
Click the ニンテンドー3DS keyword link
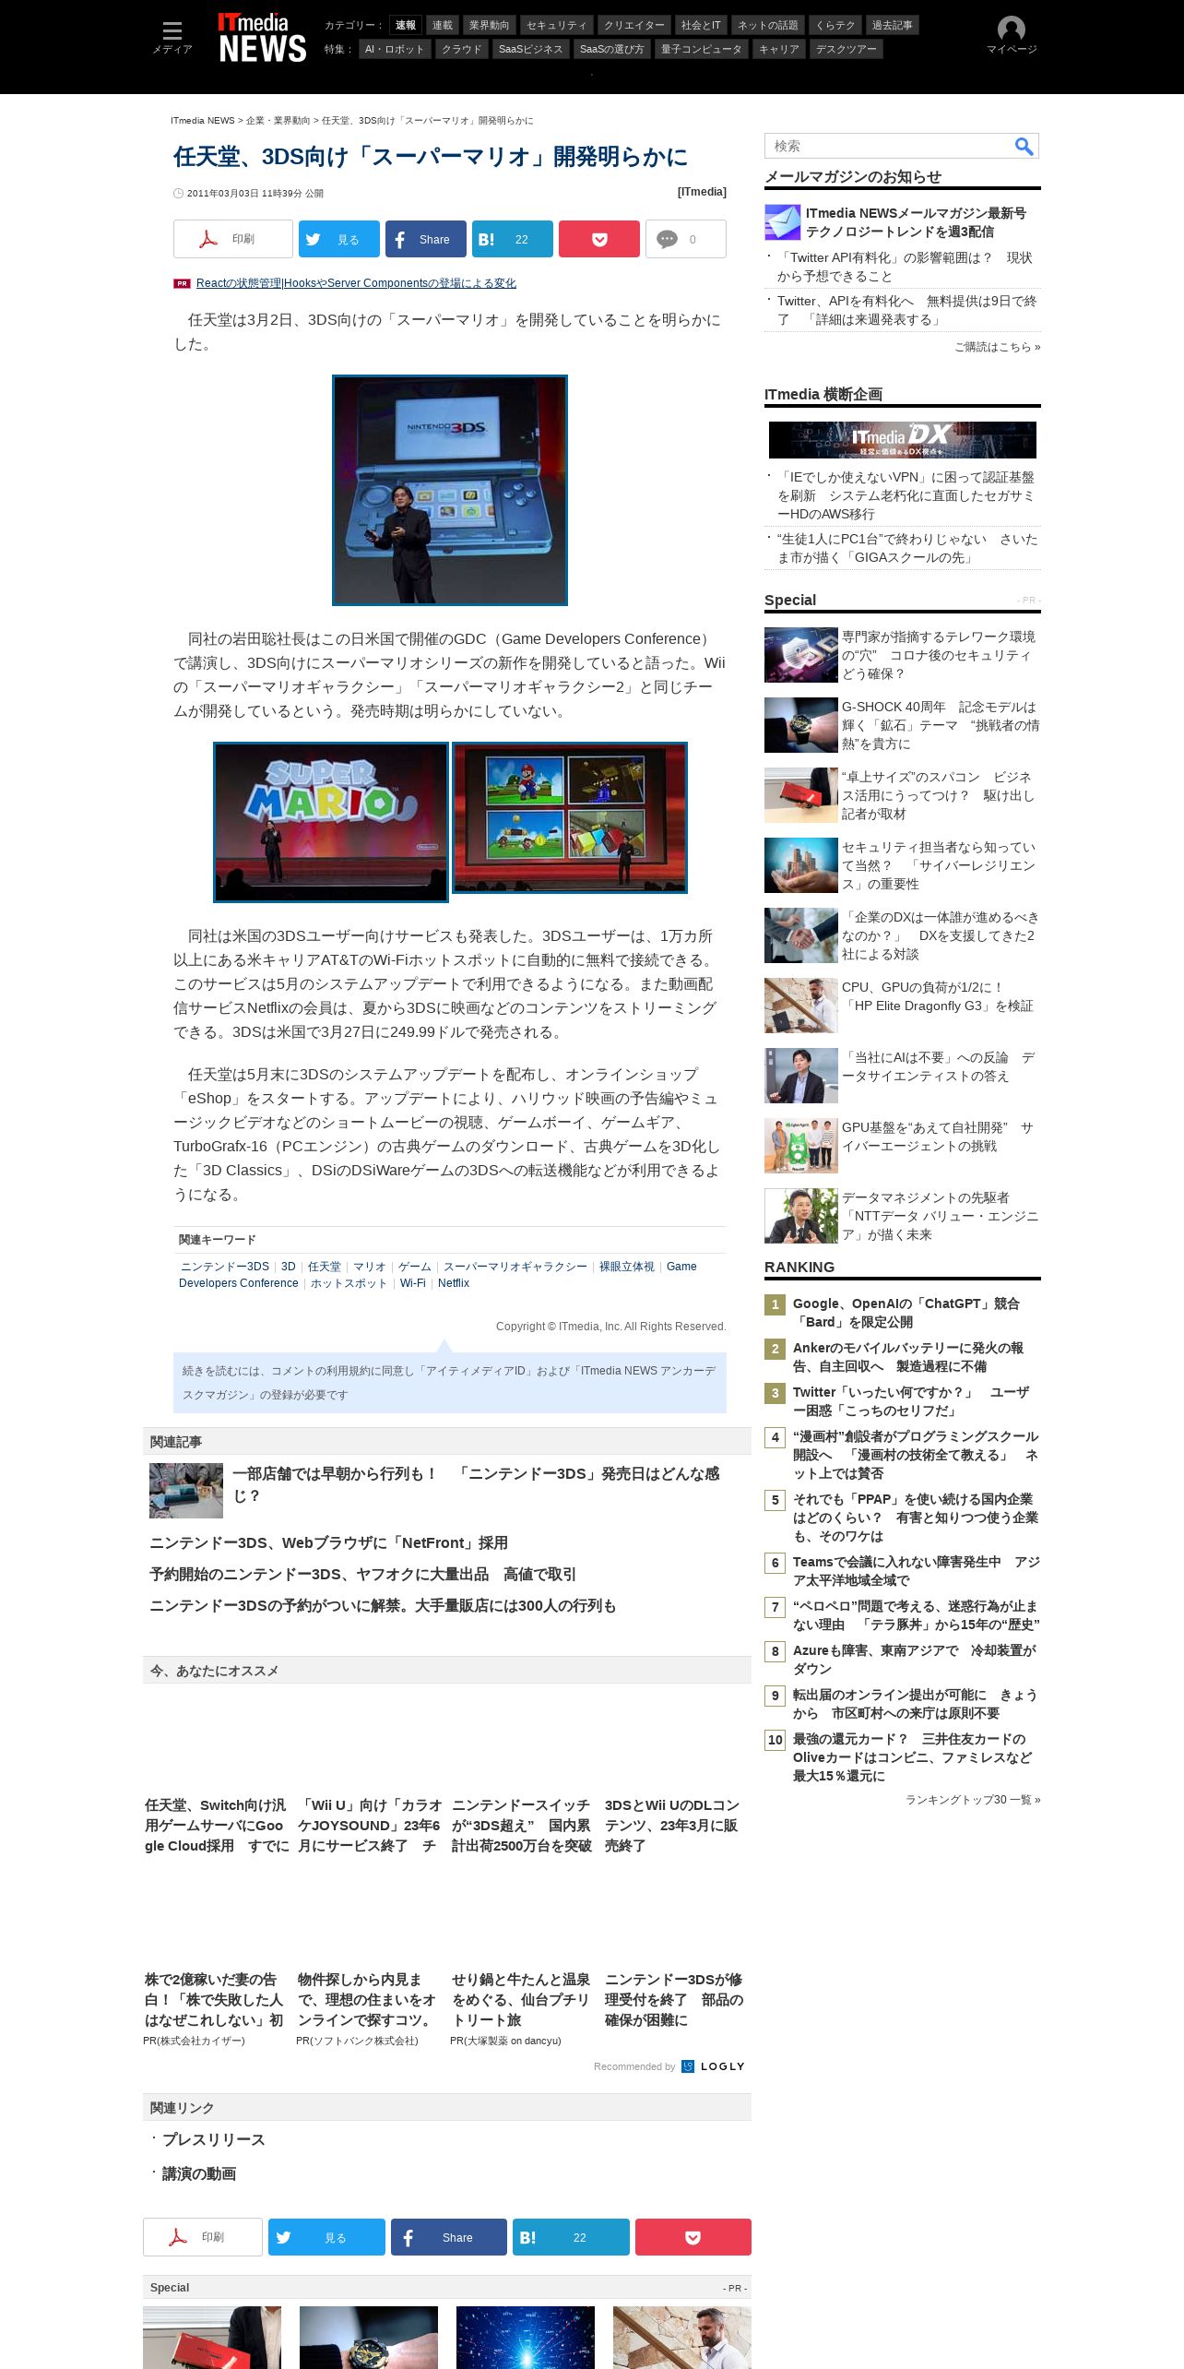pyautogui.click(x=225, y=1267)
